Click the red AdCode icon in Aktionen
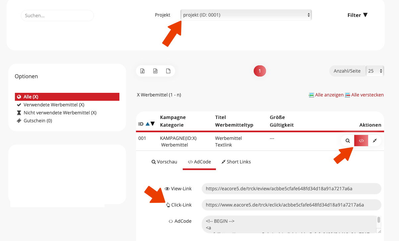The width and height of the screenshot is (399, 241). (x=361, y=141)
